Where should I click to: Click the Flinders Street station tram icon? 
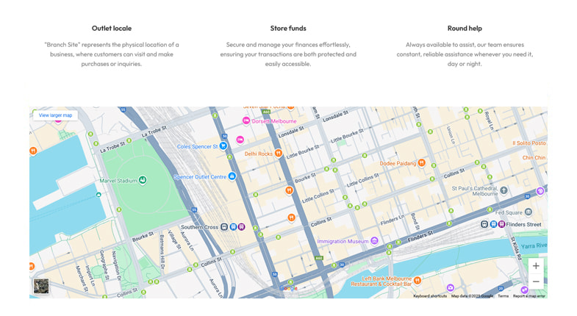pyautogui.click(x=493, y=224)
